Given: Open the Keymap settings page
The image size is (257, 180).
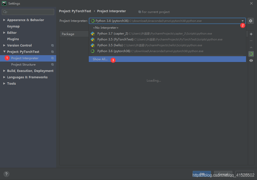Looking at the screenshot, I should (x=13, y=26).
